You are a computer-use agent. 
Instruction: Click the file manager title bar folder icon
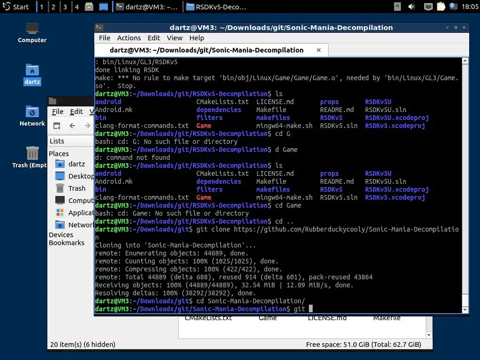[x=52, y=101]
